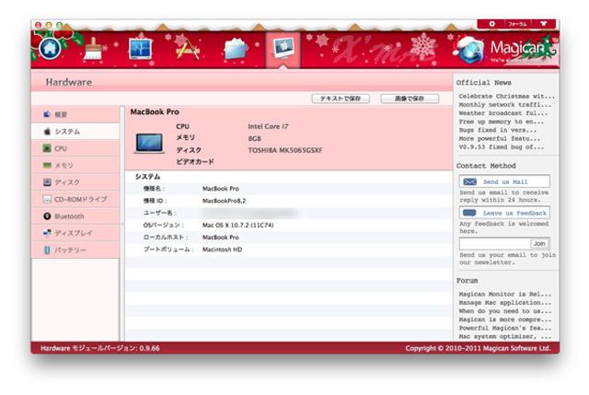Switch to the ディスク sidebar section
The width and height of the screenshot is (589, 395).
coord(75,182)
